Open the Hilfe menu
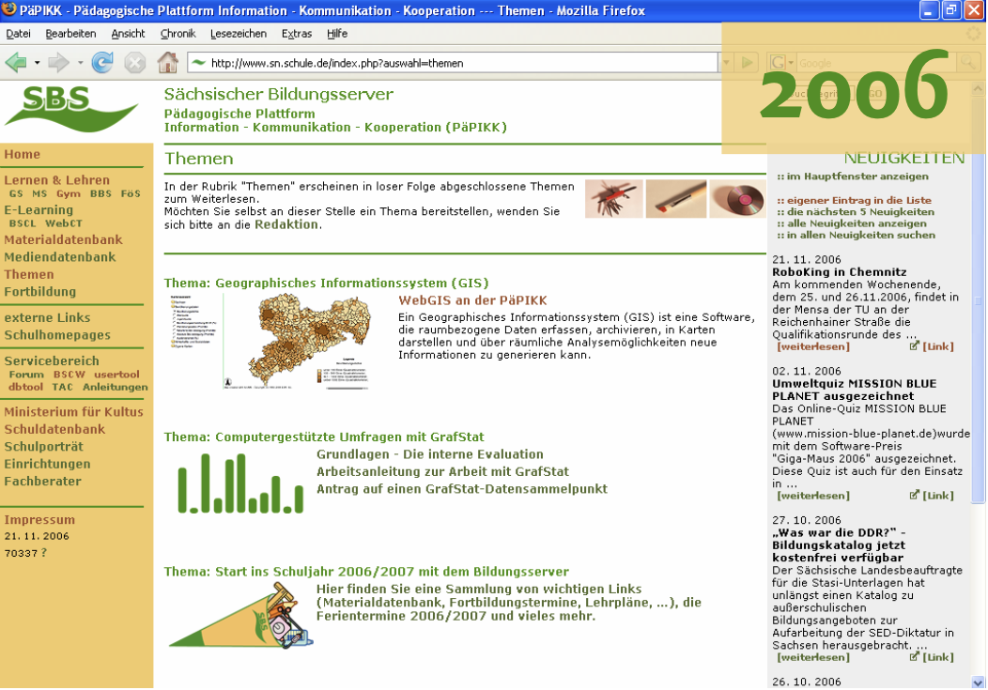The image size is (988, 690). (x=337, y=34)
